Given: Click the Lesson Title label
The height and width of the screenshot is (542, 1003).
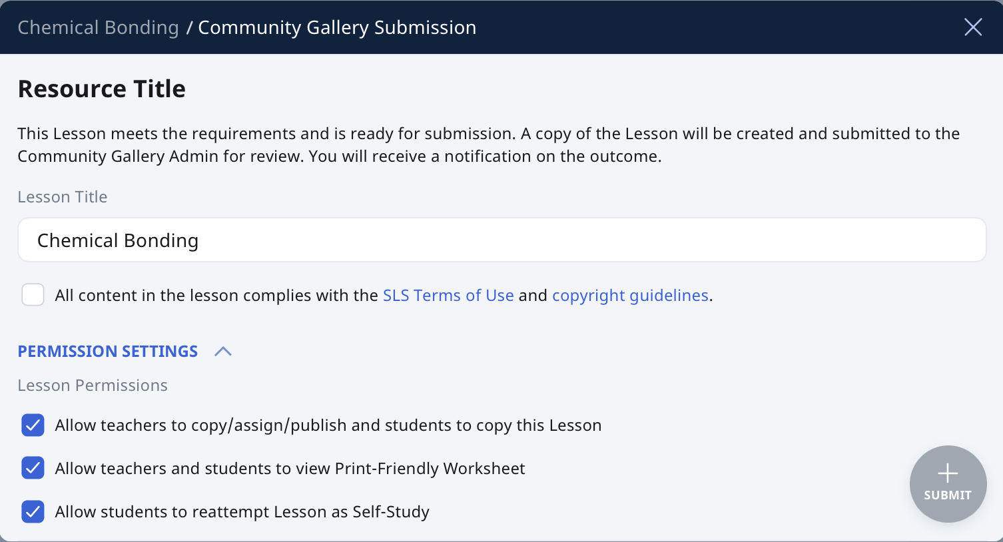Looking at the screenshot, I should (x=63, y=197).
